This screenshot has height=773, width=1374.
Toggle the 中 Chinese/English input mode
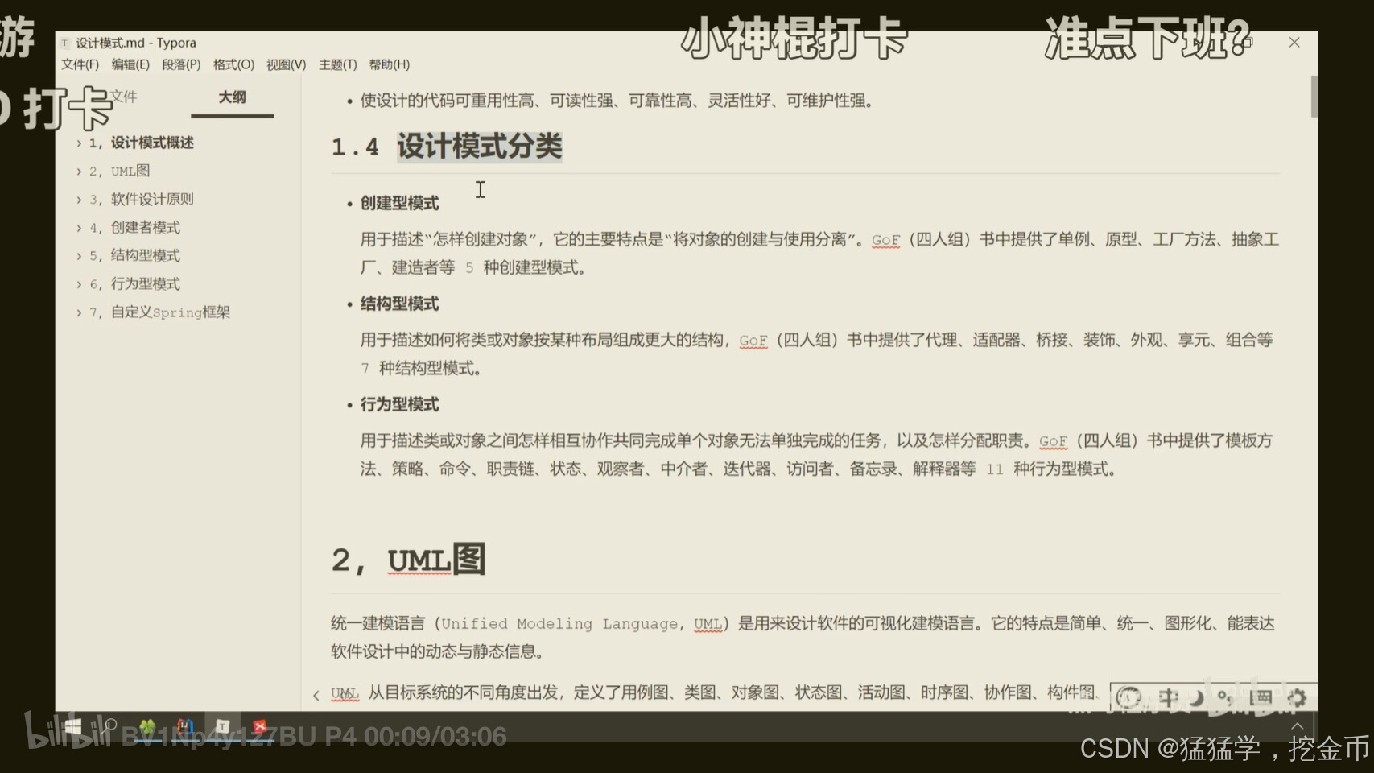point(1168,697)
